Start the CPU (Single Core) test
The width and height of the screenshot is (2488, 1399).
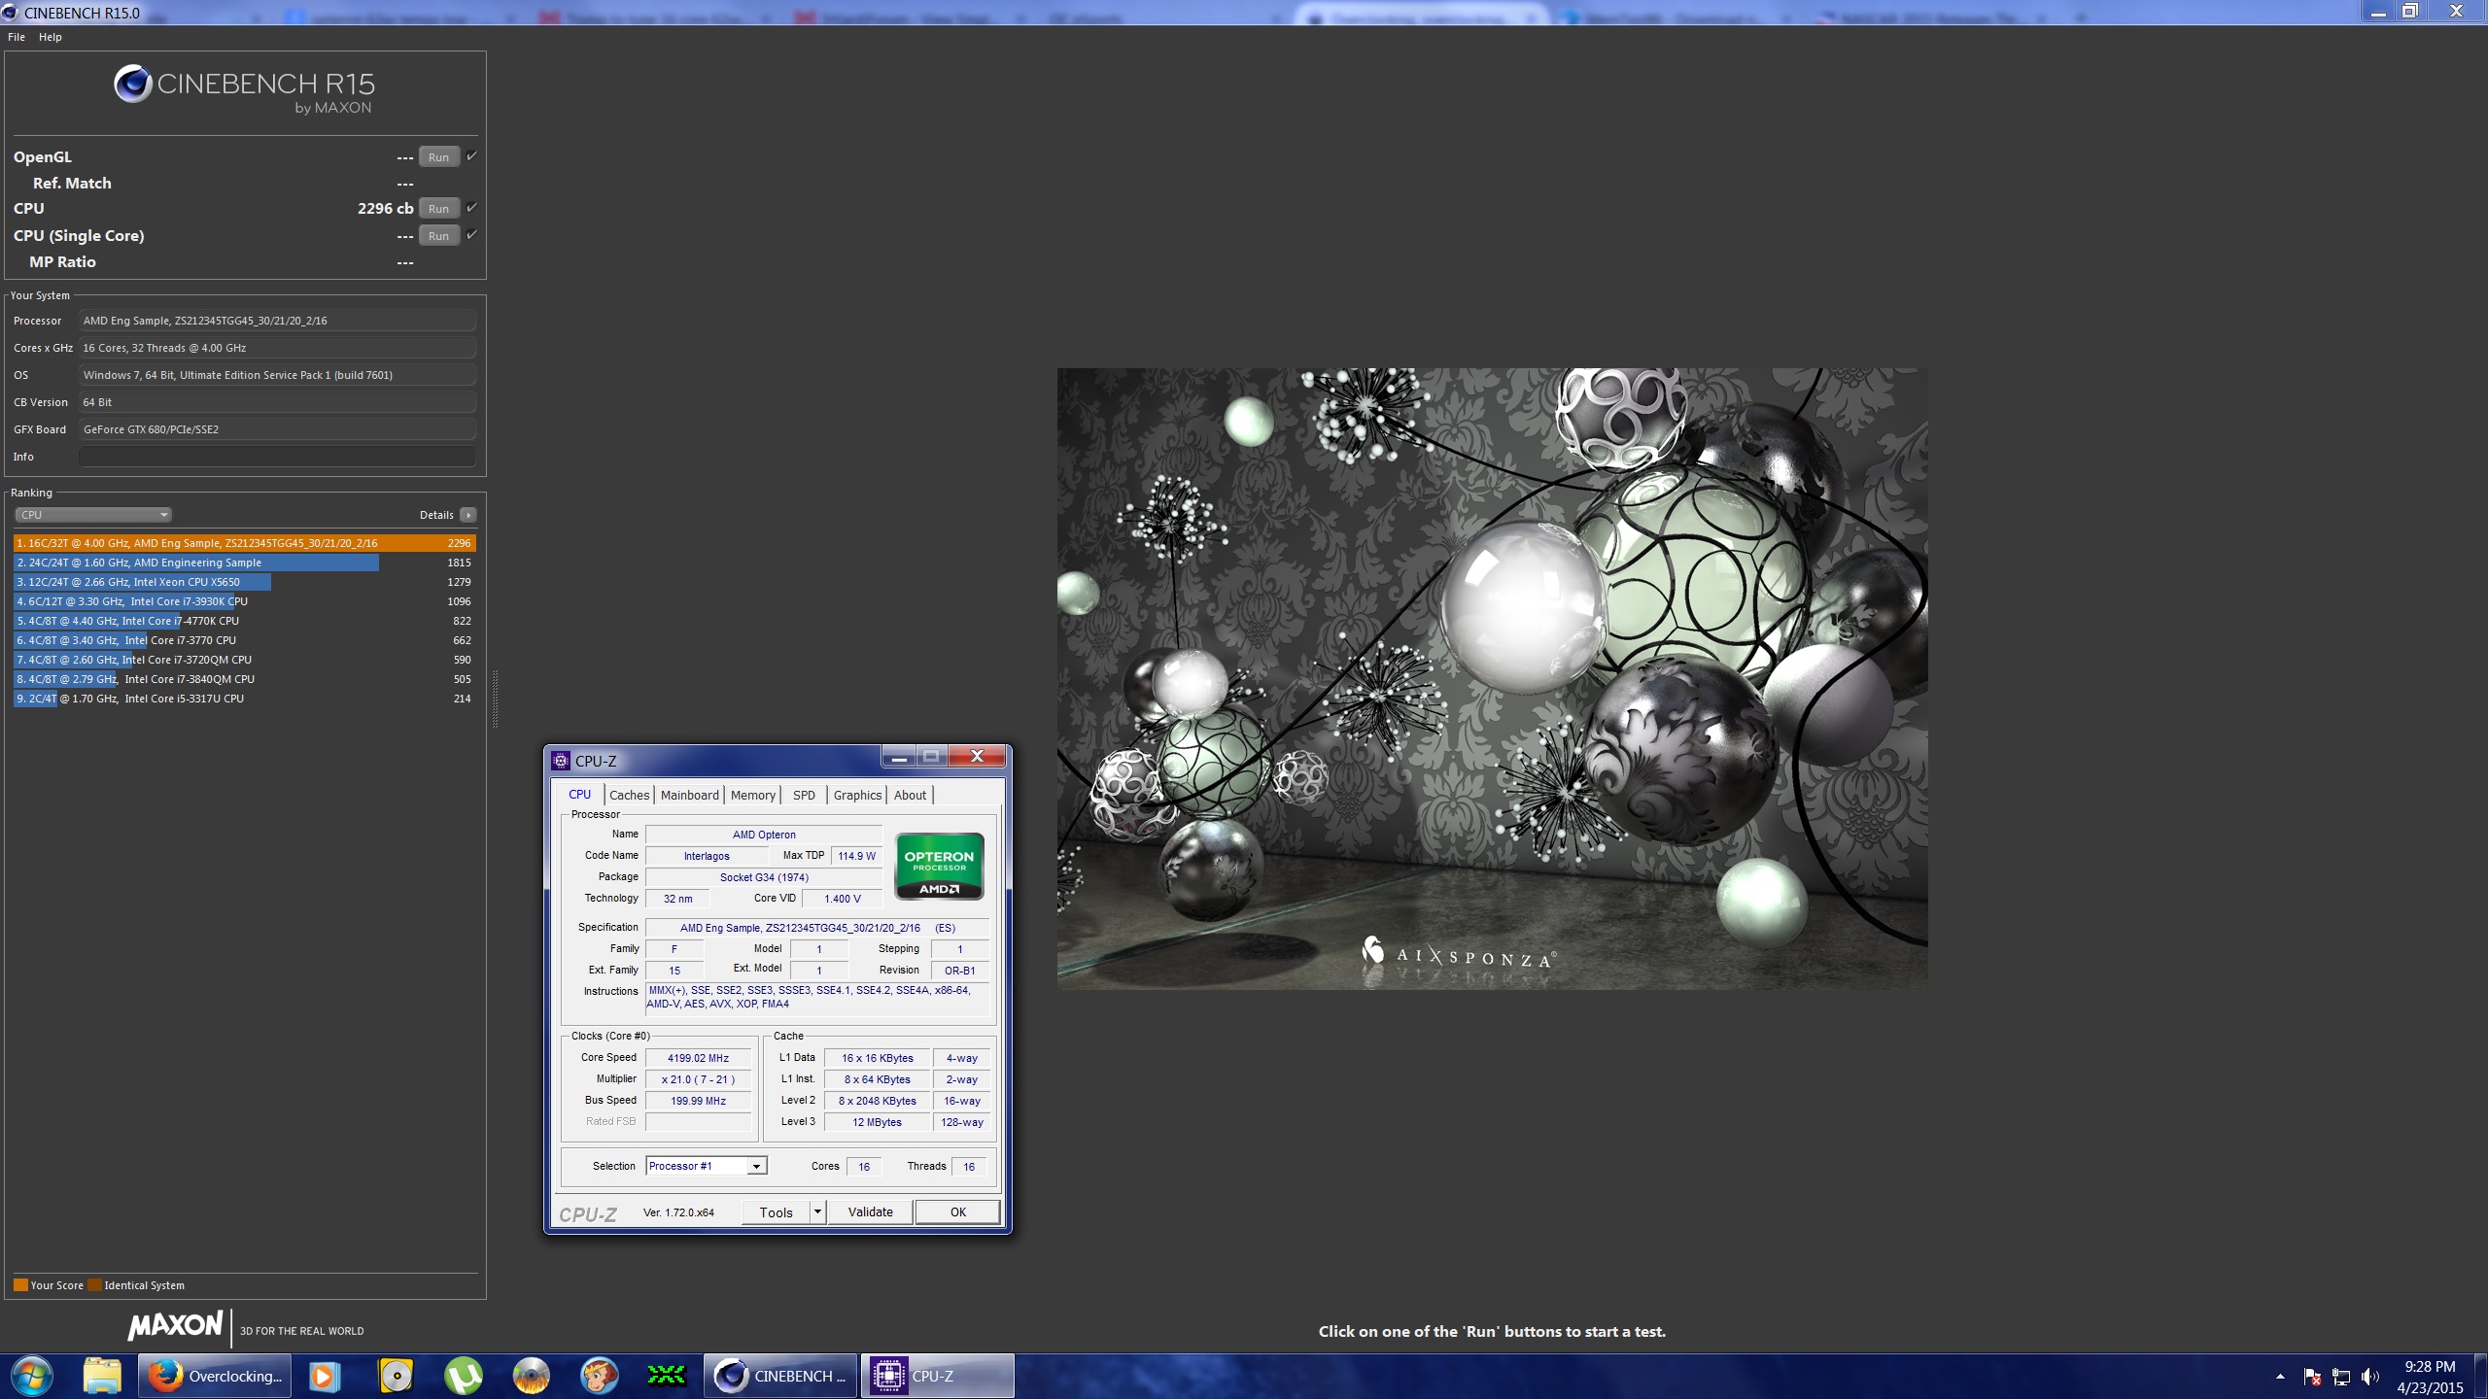tap(438, 235)
